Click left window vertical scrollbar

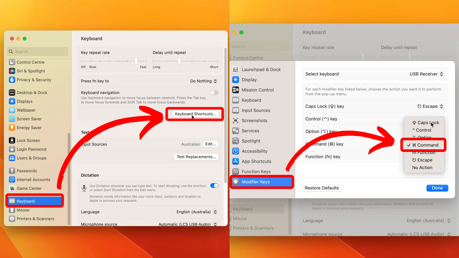pyautogui.click(x=225, y=115)
